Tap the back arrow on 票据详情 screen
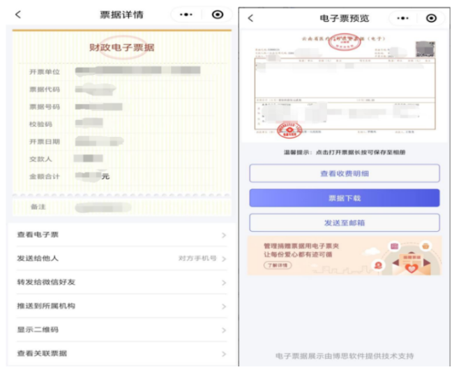The width and height of the screenshot is (461, 372). [18, 15]
